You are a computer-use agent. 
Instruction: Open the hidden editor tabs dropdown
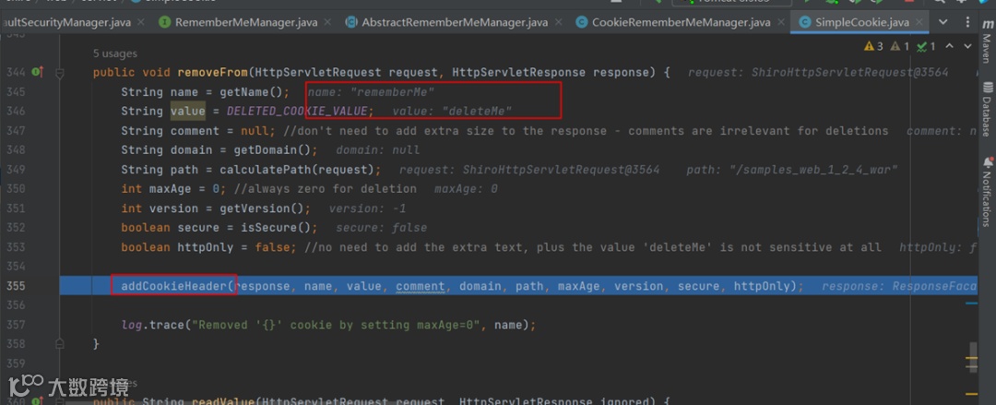(x=943, y=22)
